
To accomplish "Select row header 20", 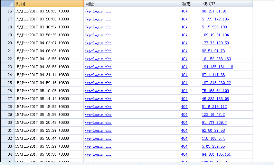I will (7, 43).
